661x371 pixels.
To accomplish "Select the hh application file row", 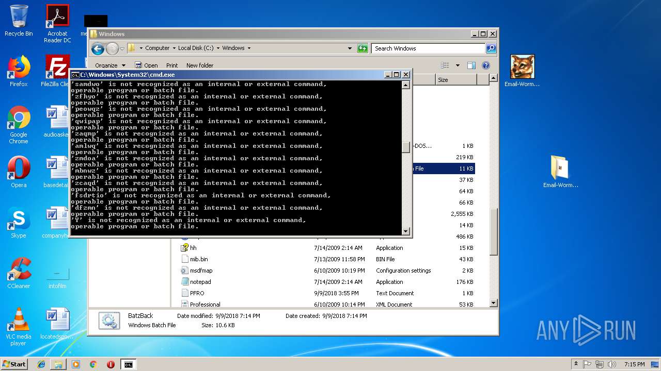I will point(327,248).
